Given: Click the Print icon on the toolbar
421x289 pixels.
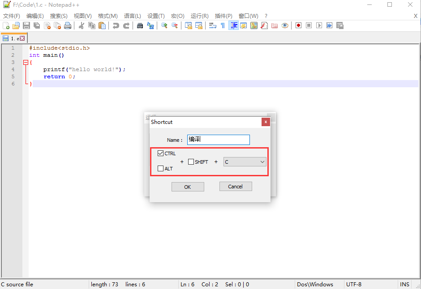Looking at the screenshot, I should point(68,25).
